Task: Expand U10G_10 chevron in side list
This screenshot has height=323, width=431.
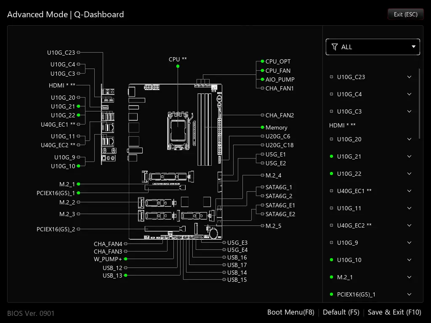Action: pyautogui.click(x=409, y=260)
